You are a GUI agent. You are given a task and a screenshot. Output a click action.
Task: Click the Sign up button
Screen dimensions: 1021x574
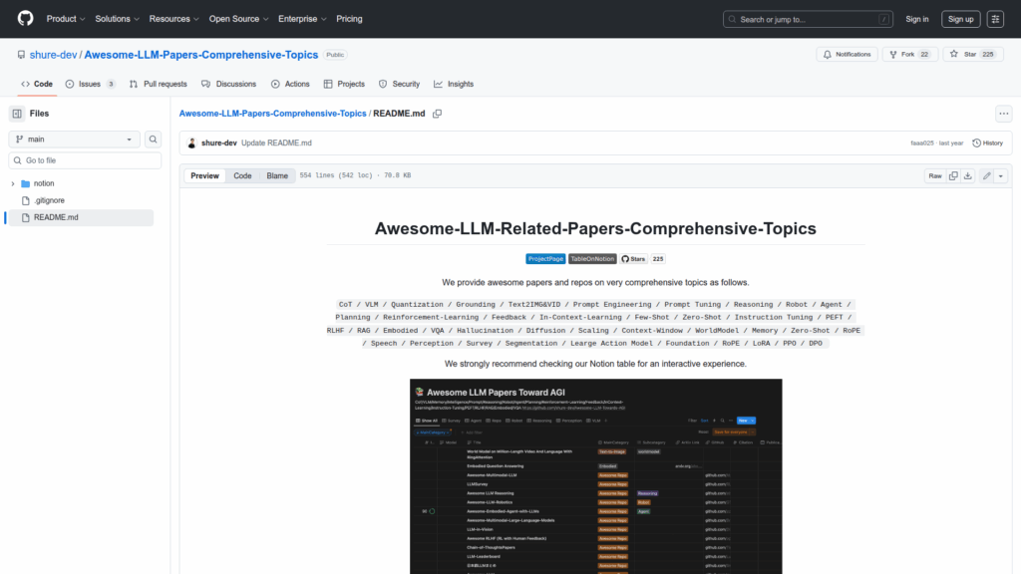(x=960, y=20)
